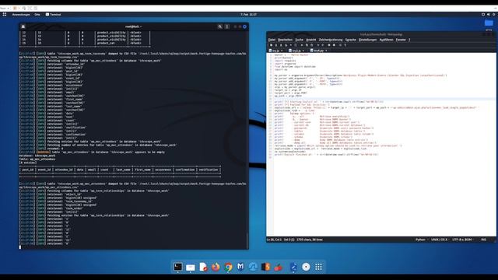Click power icon in system tray
498x280 pixels.
tap(494, 14)
